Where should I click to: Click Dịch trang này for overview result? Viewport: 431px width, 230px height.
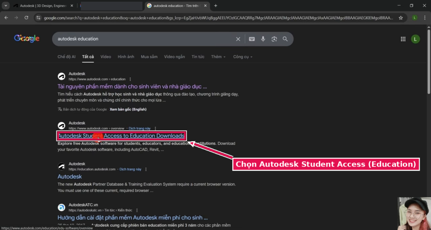click(139, 128)
